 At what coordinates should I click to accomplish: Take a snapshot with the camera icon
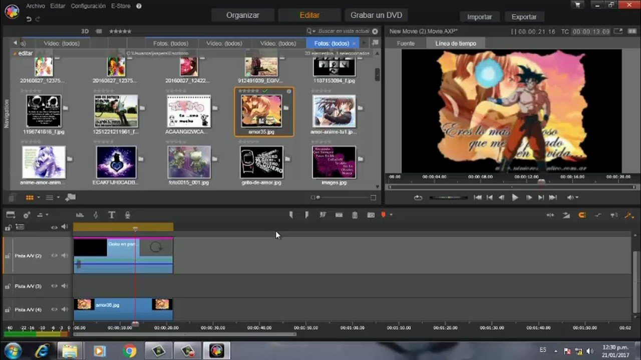point(371,215)
